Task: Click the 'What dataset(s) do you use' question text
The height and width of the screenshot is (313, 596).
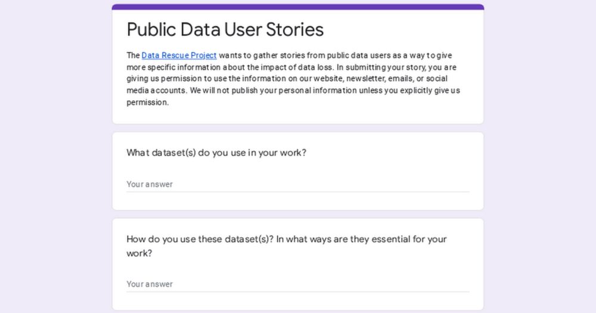Action: [x=216, y=153]
